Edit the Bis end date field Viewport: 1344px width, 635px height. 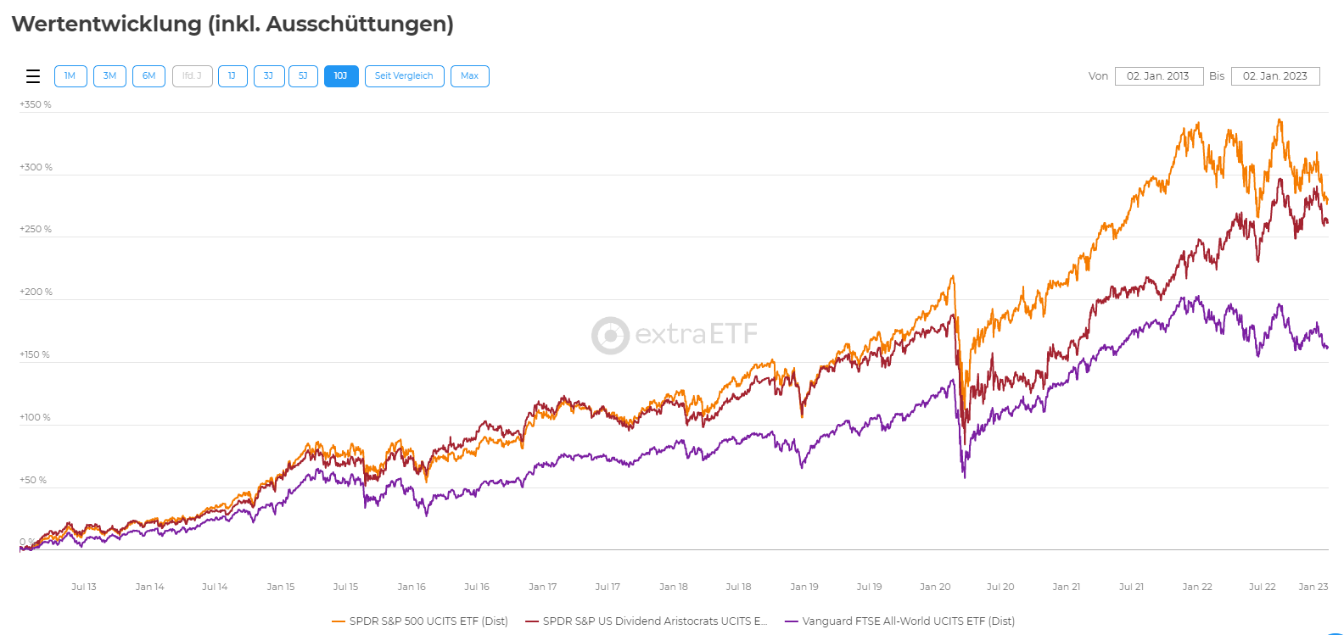click(1274, 76)
